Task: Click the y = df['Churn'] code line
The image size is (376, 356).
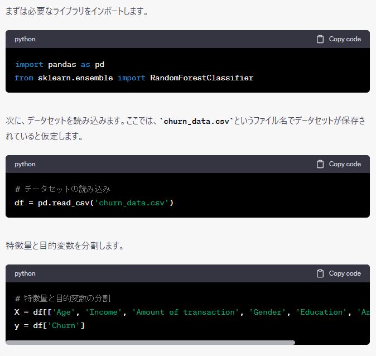Action: tap(49, 325)
